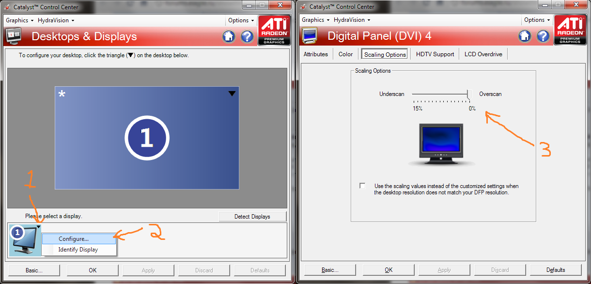Click Apply in Digital Panel window
The width and height of the screenshot is (591, 284).
coord(444,270)
